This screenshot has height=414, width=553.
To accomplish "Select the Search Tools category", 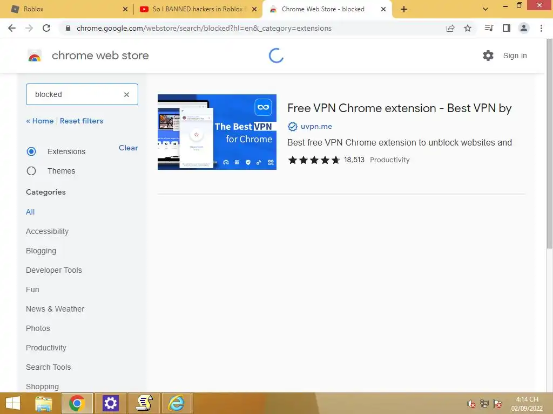I will click(48, 367).
